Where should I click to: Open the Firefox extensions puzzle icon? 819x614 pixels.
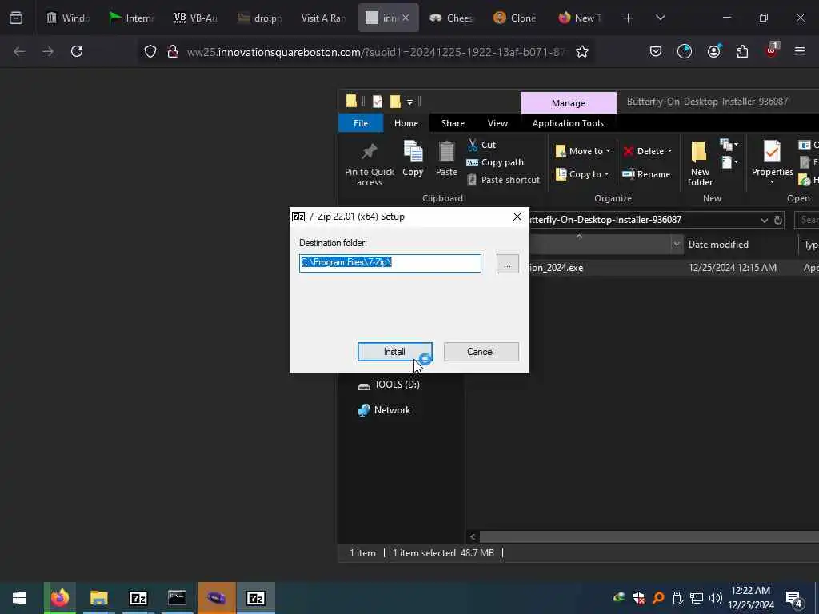(x=742, y=51)
